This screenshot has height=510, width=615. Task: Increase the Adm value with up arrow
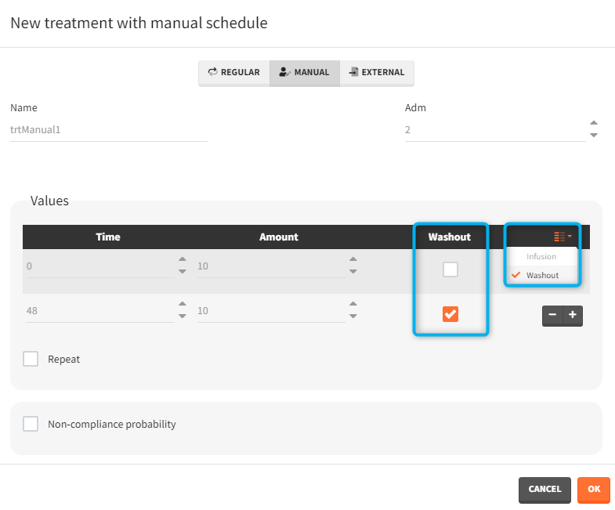point(594,123)
